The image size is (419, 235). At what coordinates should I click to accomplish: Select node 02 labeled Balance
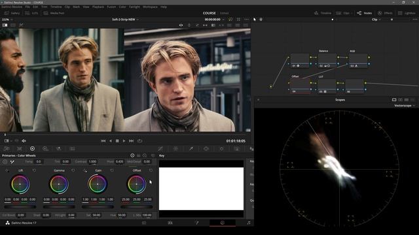pyautogui.click(x=327, y=61)
